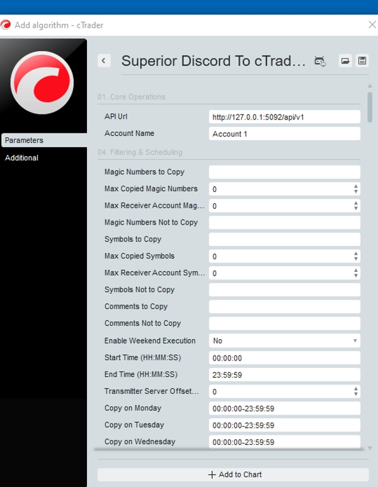Click the Symbols Not to Copy field
378x487 pixels.
pyautogui.click(x=284, y=290)
